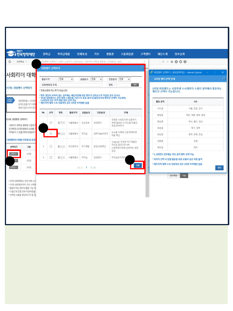Close the 3지망 멘토선택 안내 panel via X icon
Viewport: 233px width, 311px height.
pyautogui.click(x=224, y=79)
